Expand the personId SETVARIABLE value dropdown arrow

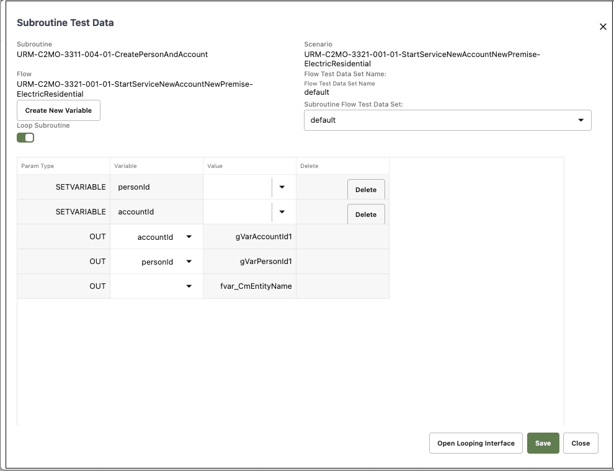(282, 187)
